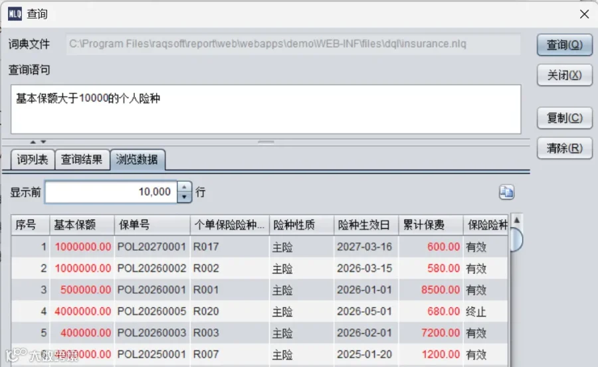
Task: Click the 累计保费 column header
Action: click(431, 225)
